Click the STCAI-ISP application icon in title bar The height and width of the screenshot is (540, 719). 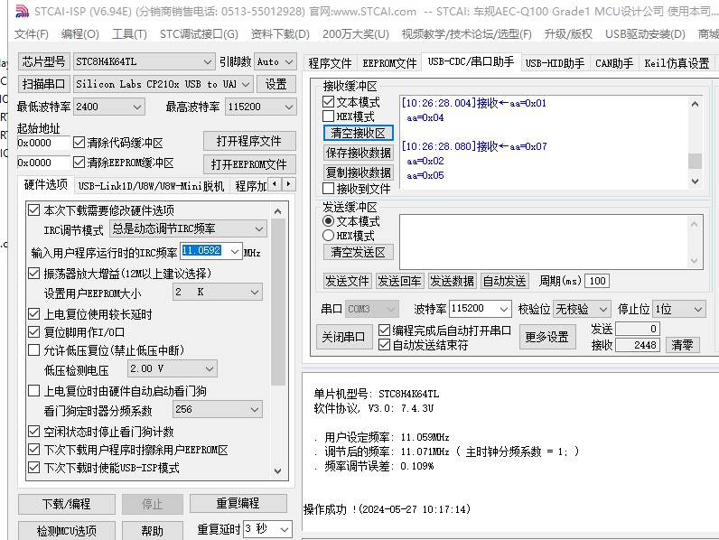pyautogui.click(x=22, y=11)
